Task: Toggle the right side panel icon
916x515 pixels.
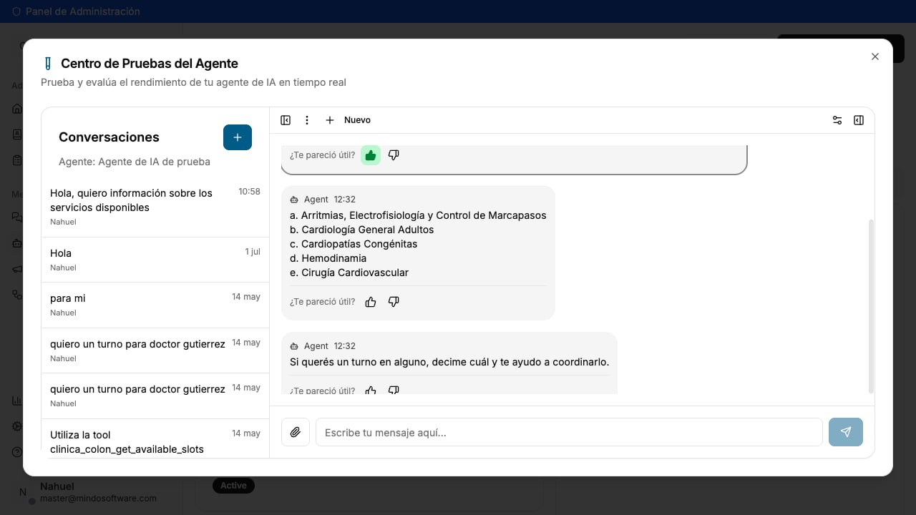Action: (x=859, y=120)
